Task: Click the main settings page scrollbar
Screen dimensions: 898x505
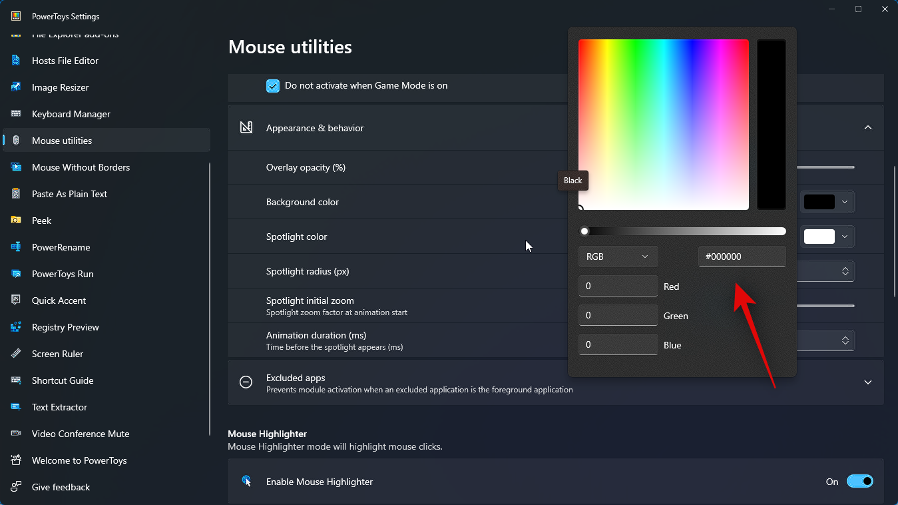Action: pos(895,231)
